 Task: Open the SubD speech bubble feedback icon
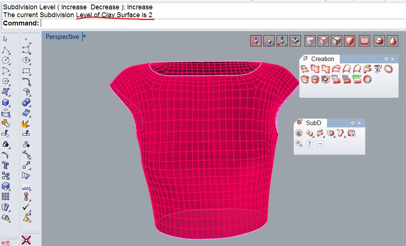pos(320,143)
